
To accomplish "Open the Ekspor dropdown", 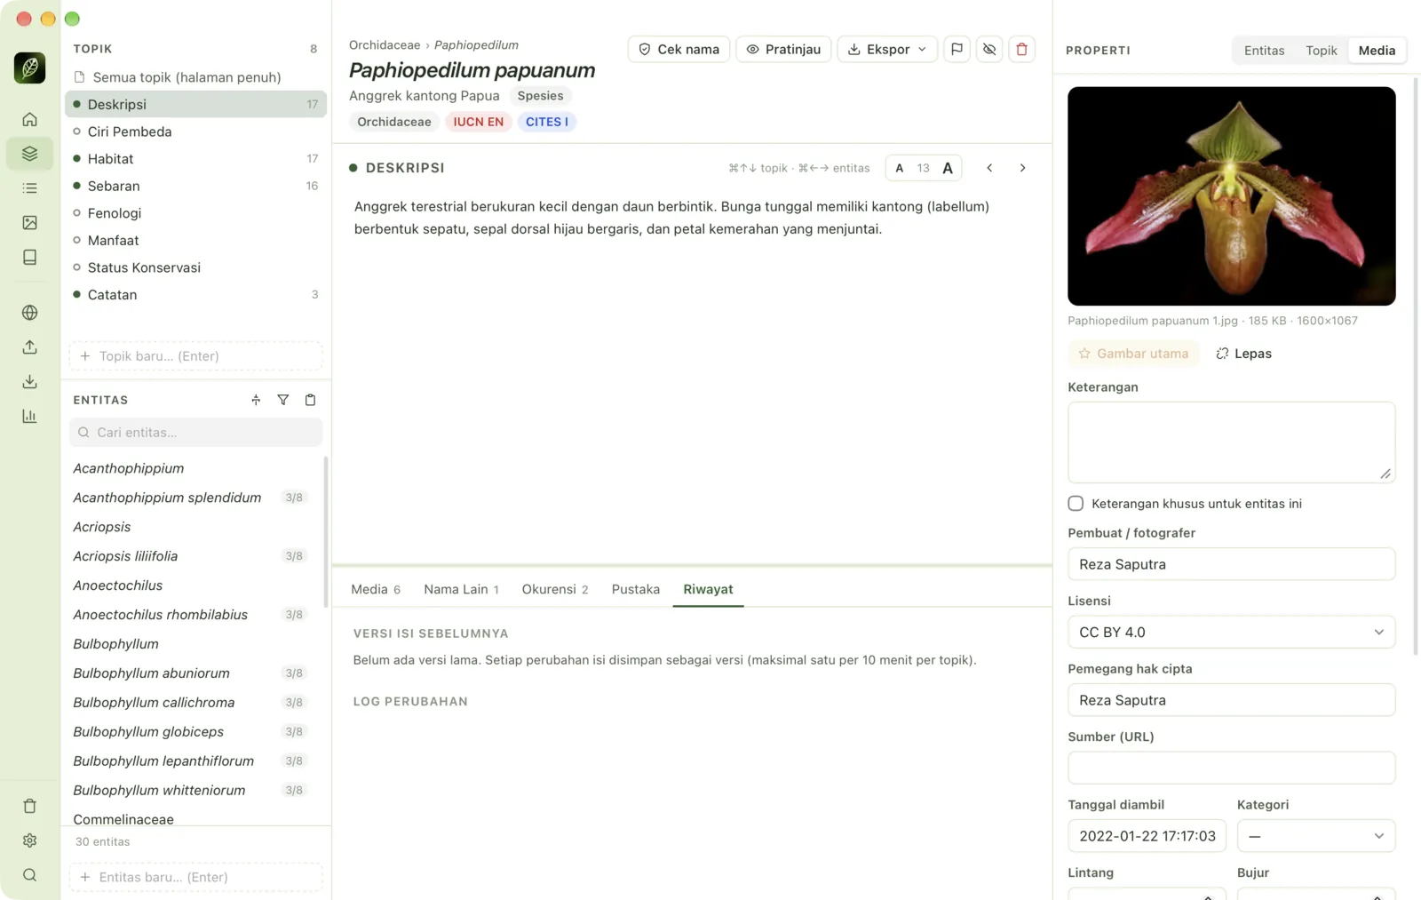I will click(886, 49).
